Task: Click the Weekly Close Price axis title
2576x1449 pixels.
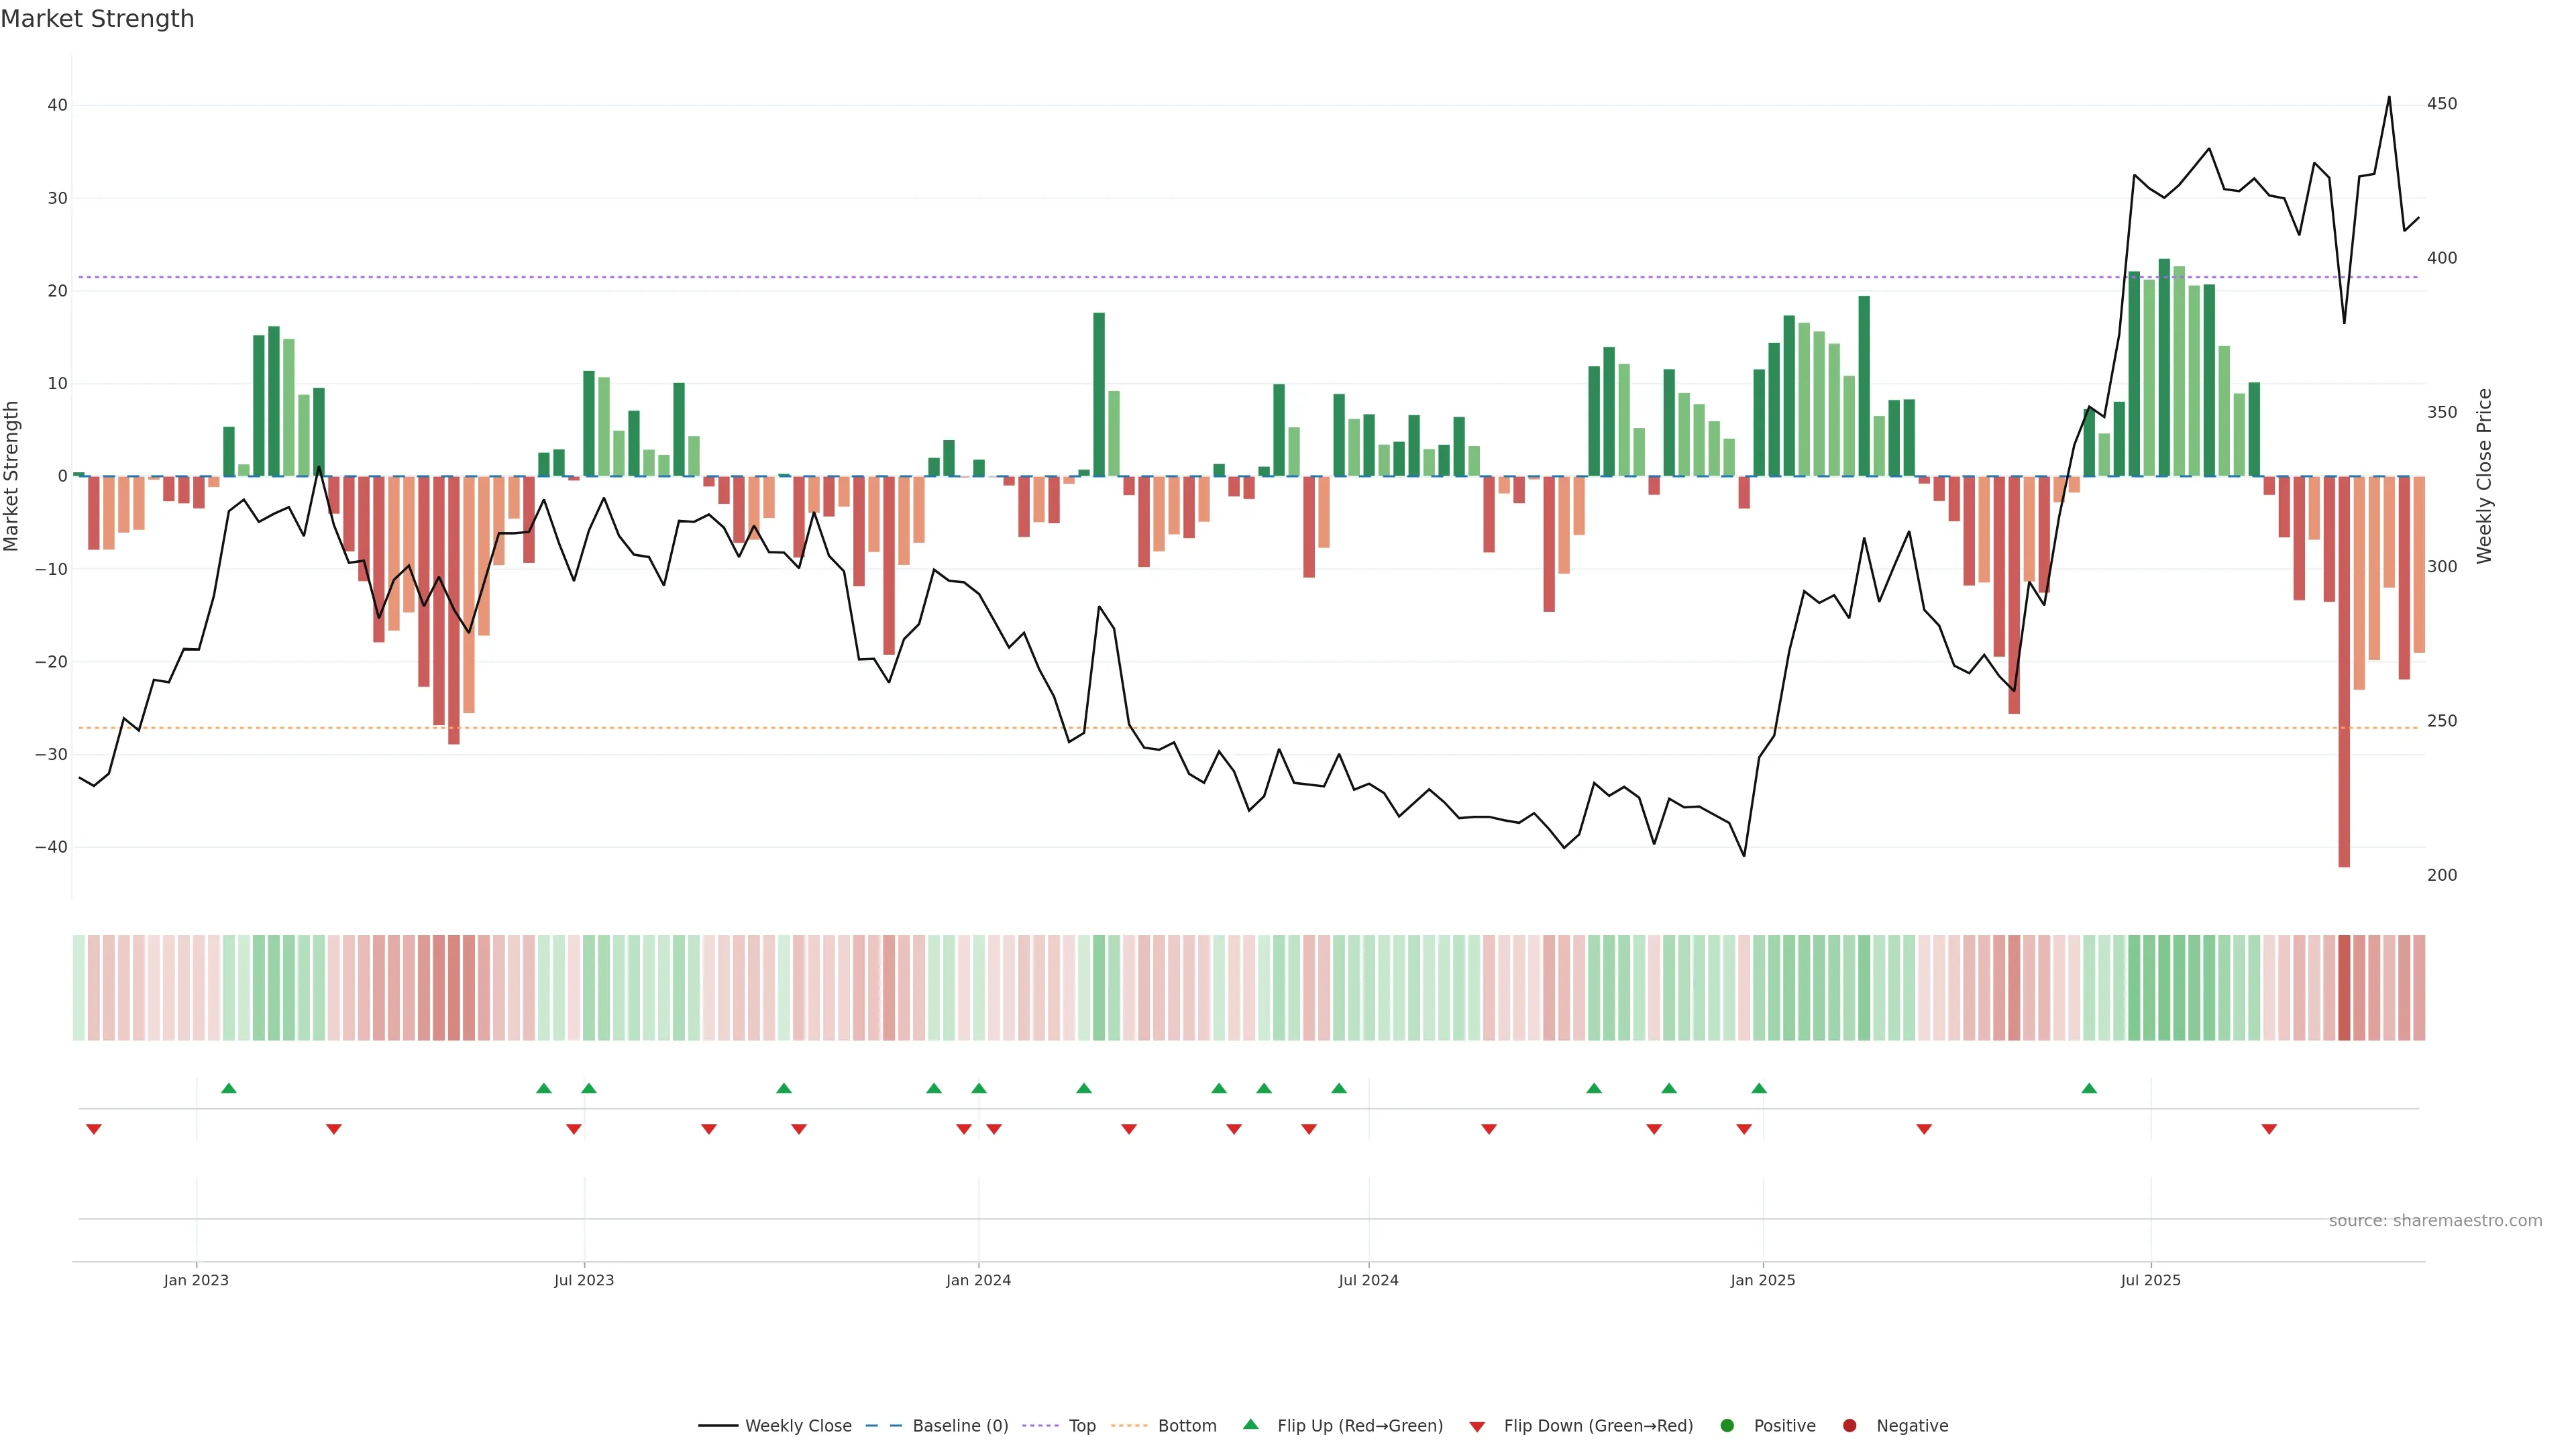Action: click(x=2484, y=476)
